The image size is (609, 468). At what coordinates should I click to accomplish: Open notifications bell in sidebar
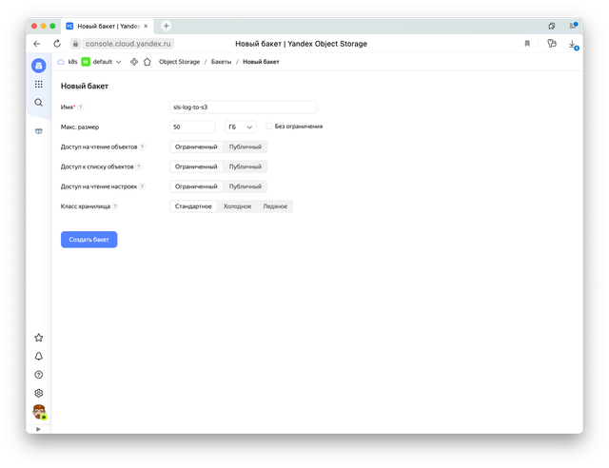[x=38, y=356]
